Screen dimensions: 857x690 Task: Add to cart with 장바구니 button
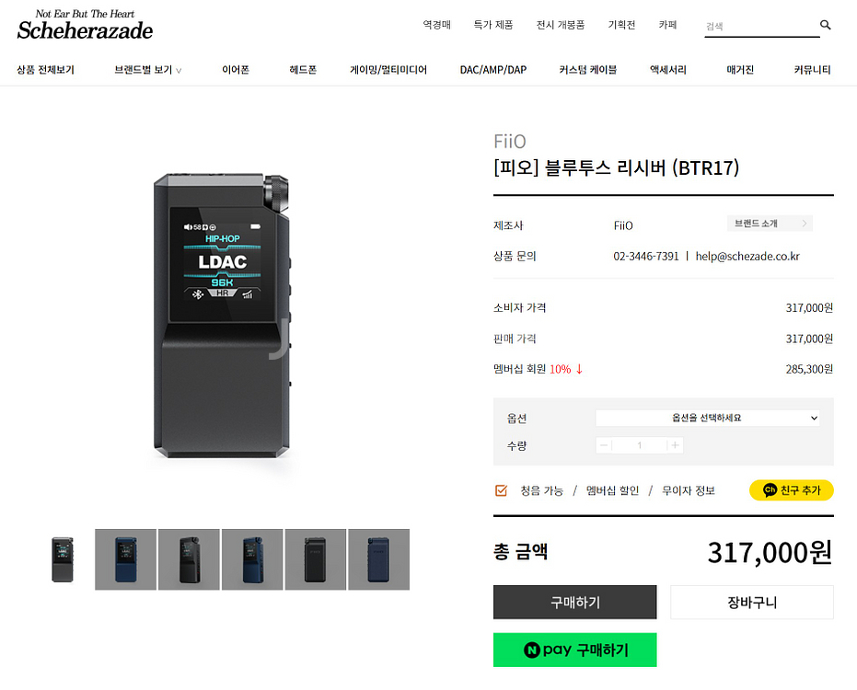tap(751, 602)
